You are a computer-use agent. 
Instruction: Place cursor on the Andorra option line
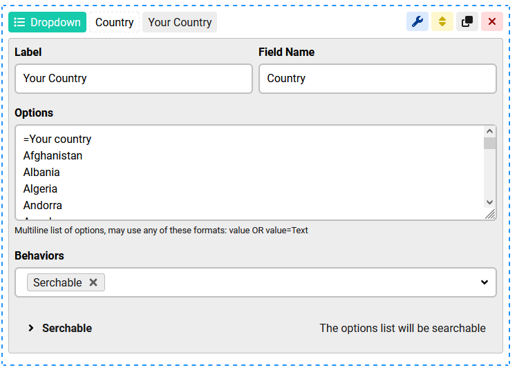coord(43,206)
